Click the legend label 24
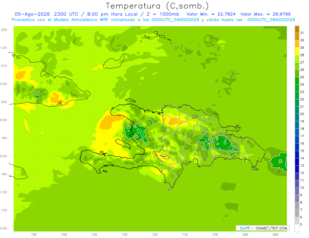The height and width of the screenshot is (238, 309). coord(302,84)
